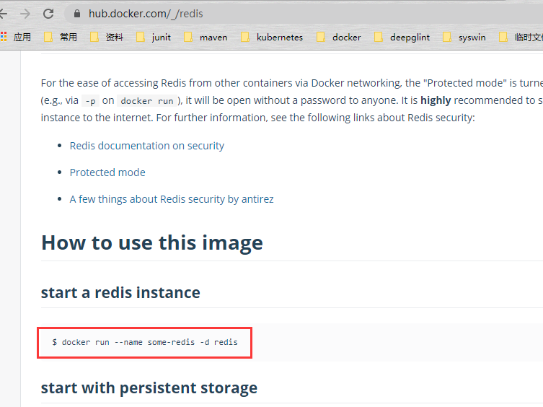Expand the docker bookmark folder

(339, 37)
